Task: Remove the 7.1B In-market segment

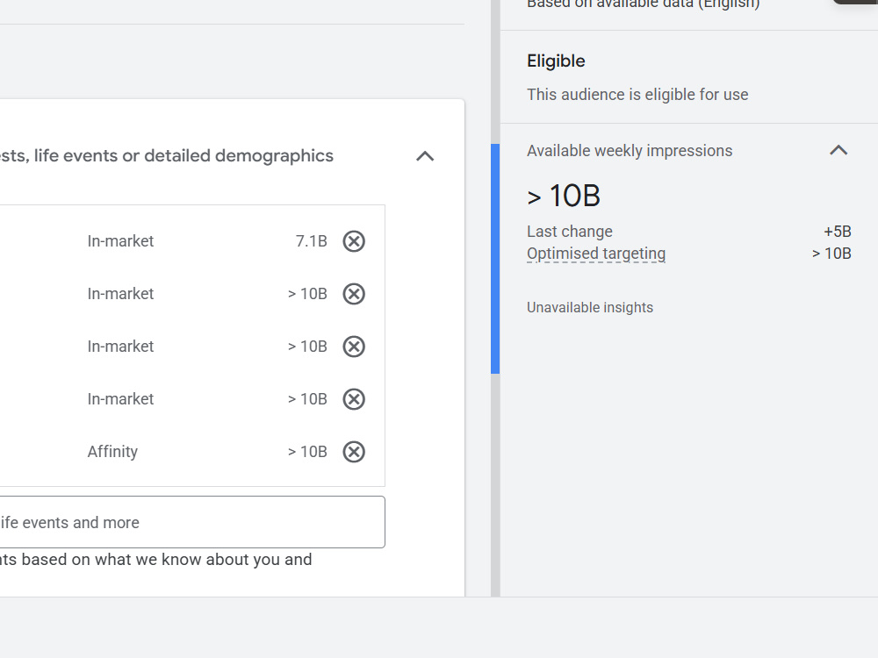Action: tap(354, 241)
